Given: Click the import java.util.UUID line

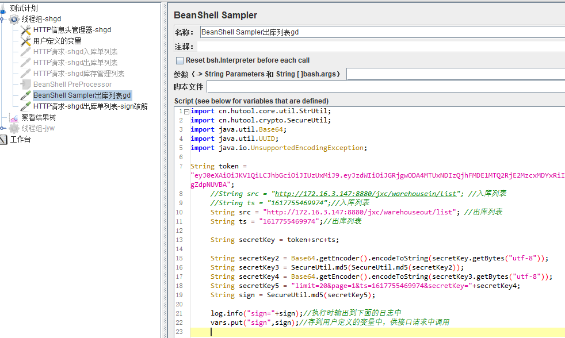Looking at the screenshot, I should pyautogui.click(x=235, y=139).
